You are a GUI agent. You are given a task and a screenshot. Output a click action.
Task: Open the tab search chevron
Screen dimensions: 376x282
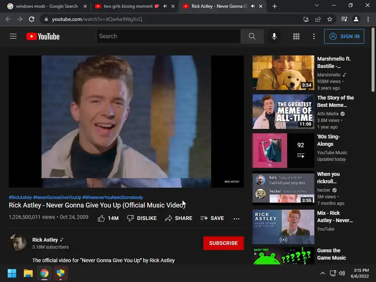[x=317, y=5]
